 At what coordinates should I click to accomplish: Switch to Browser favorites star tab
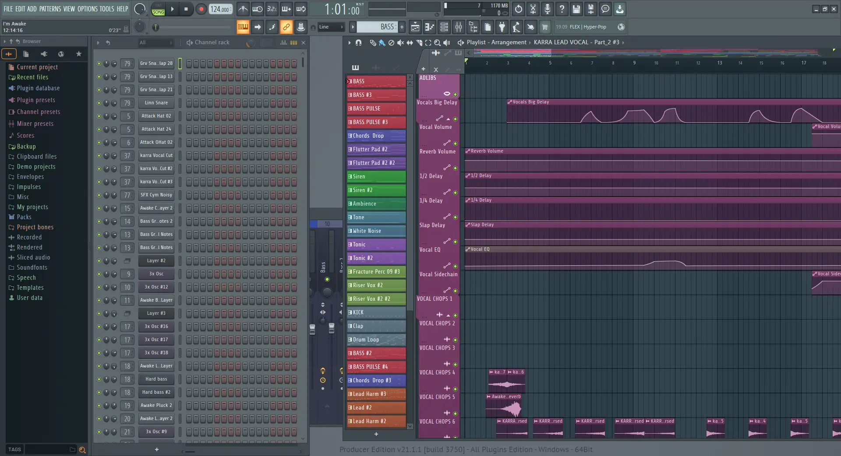pos(79,54)
